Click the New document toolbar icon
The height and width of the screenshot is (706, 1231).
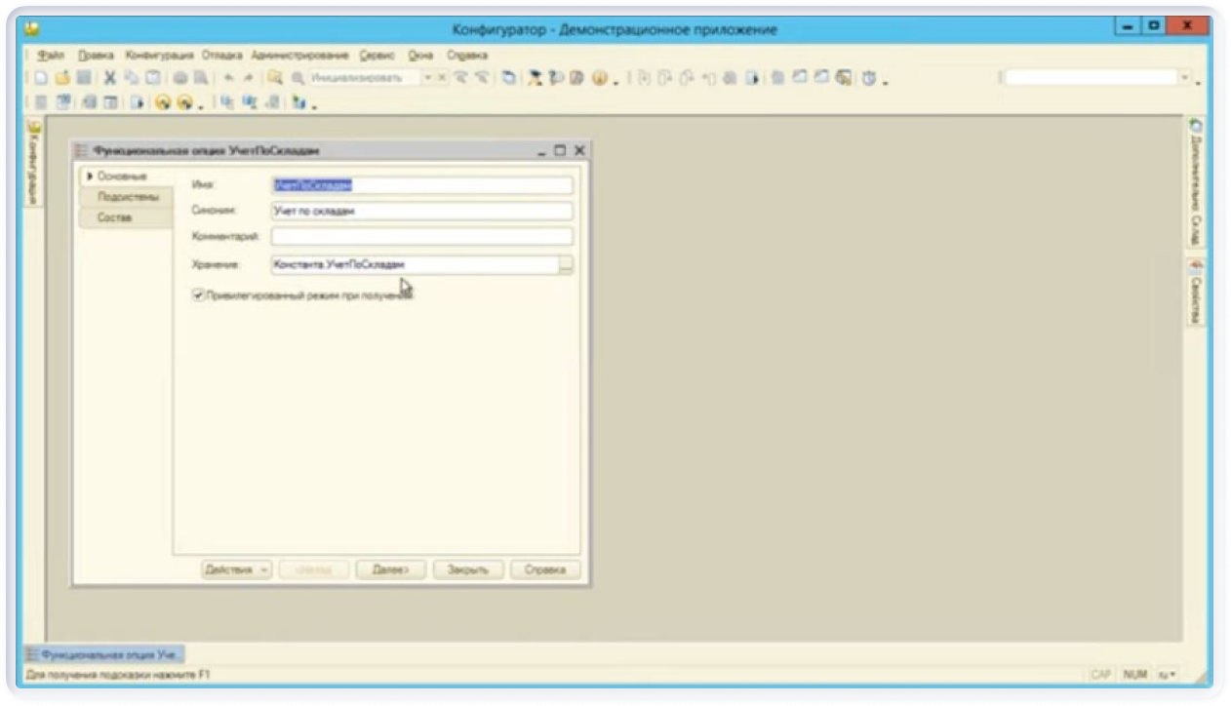coord(41,78)
